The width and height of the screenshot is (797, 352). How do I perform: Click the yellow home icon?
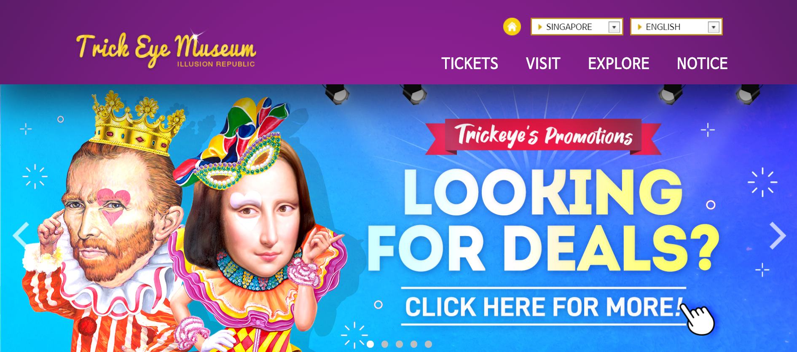tap(512, 27)
